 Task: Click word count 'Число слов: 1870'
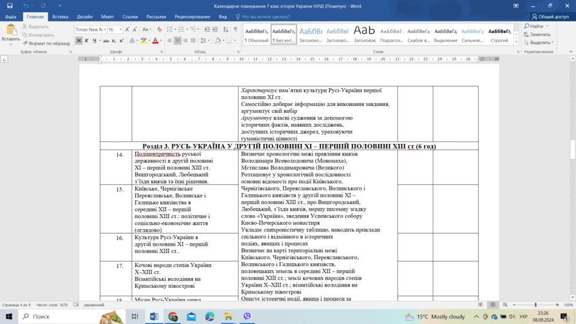point(52,305)
